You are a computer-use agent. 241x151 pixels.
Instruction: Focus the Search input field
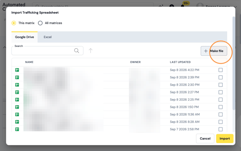[x=47, y=51]
